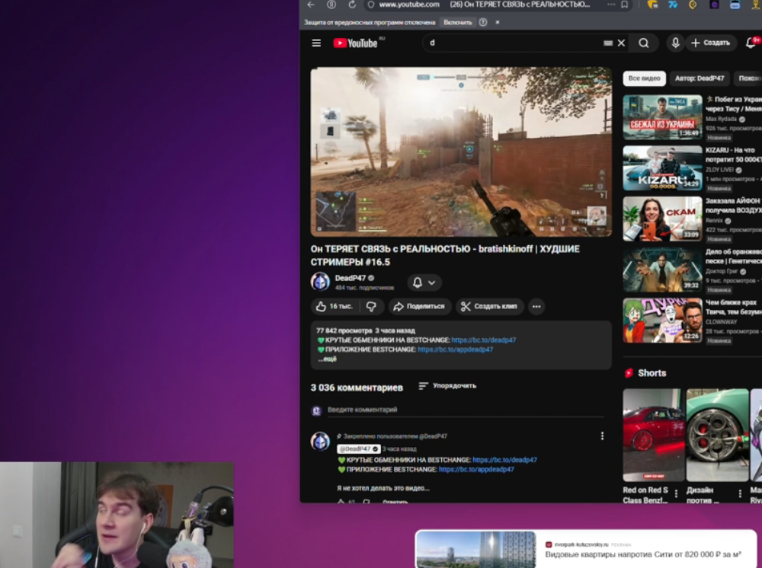This screenshot has width=762, height=568.
Task: Open green car wheel short thumbnail
Action: [717, 435]
